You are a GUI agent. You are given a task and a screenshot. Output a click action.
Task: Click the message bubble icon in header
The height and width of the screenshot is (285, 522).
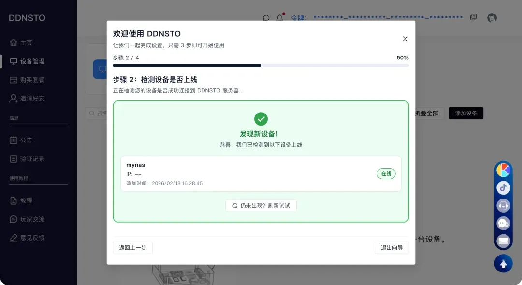coord(266,18)
